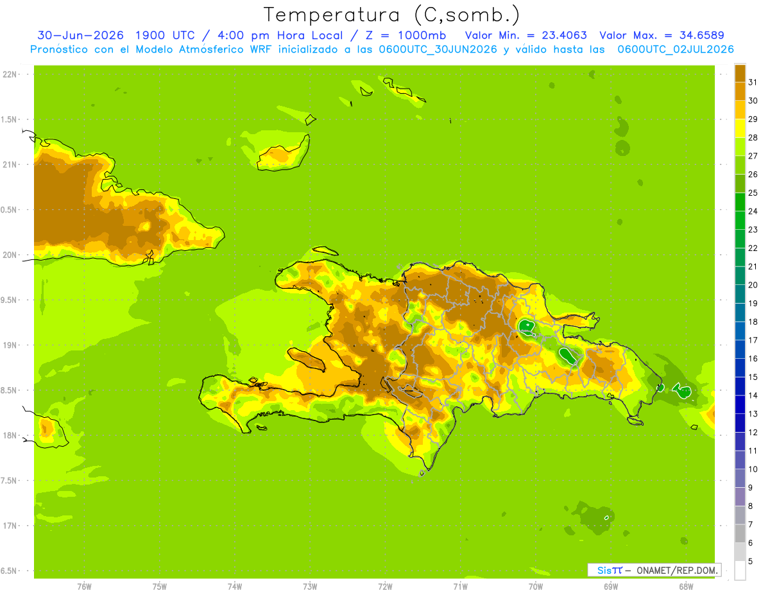Click latitude label "17N" on left axis
This screenshot has width=770, height=595.
(x=10, y=526)
